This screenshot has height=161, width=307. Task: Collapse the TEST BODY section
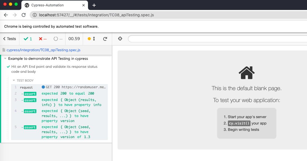pos(14,80)
